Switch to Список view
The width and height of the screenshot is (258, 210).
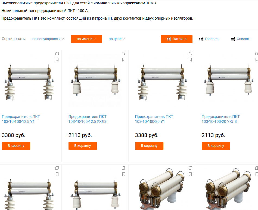(x=243, y=39)
